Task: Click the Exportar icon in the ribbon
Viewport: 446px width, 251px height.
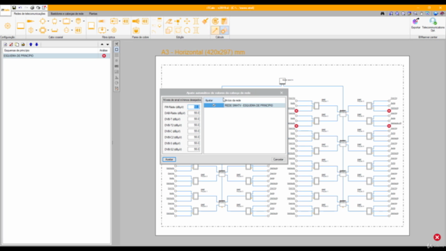Action: [415, 23]
